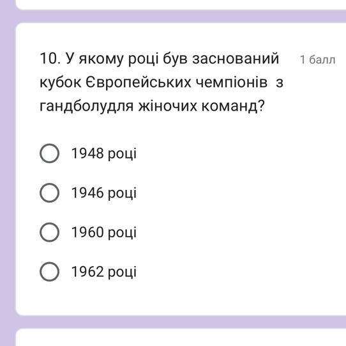Click the previous question card edge above

(181, 4)
